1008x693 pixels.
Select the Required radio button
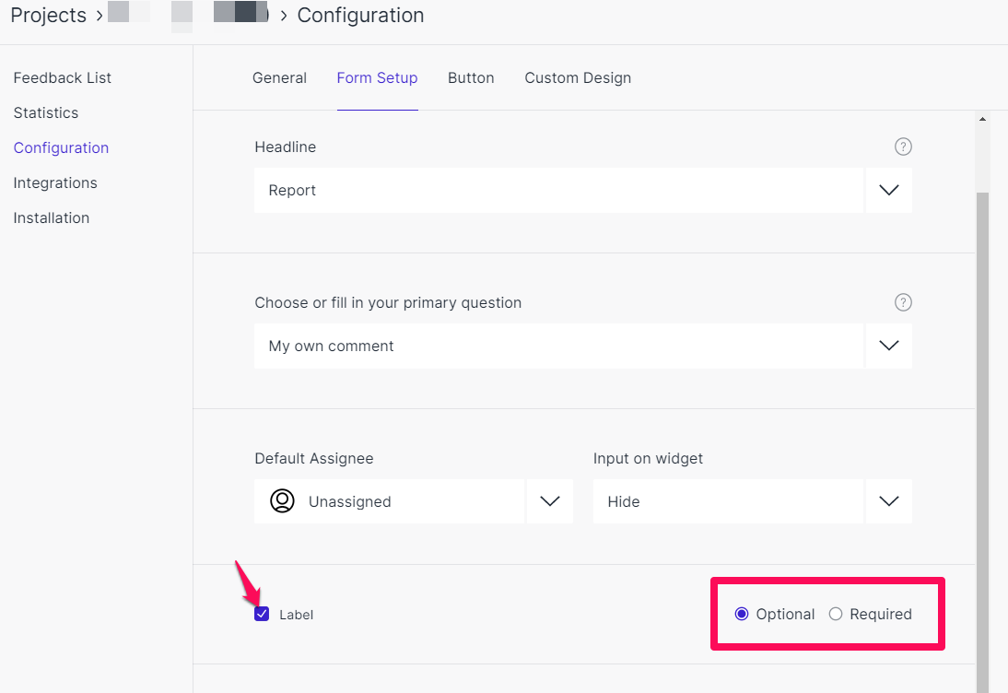pos(836,615)
